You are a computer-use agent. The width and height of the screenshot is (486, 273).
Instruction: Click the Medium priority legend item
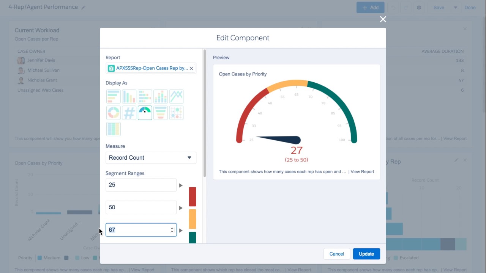tap(49, 258)
